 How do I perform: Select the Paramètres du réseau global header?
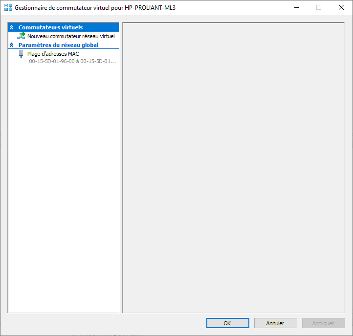tap(58, 45)
